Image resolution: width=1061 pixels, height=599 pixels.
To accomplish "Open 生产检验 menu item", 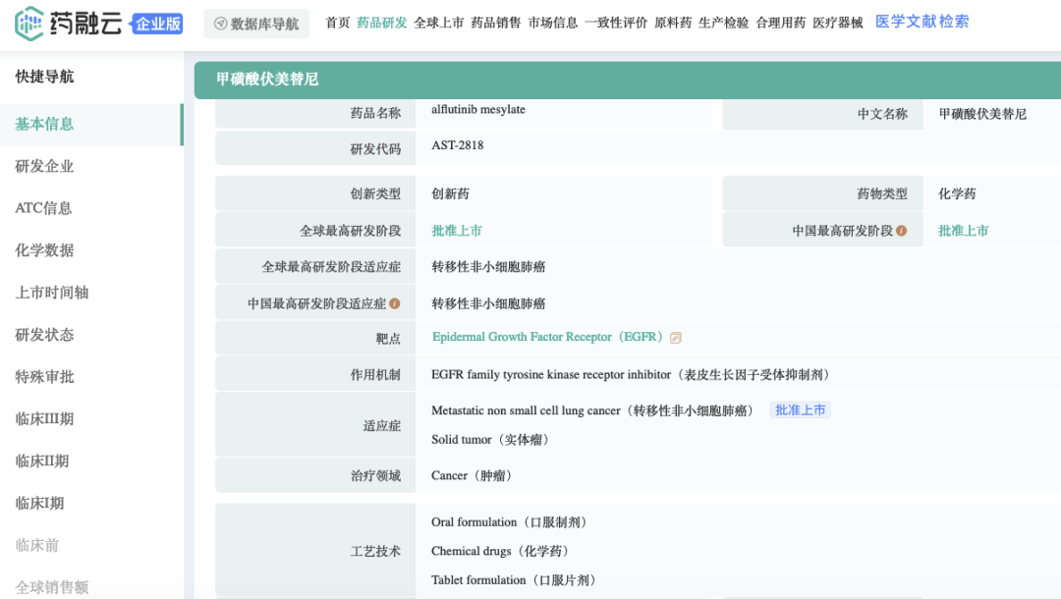I will 723,23.
